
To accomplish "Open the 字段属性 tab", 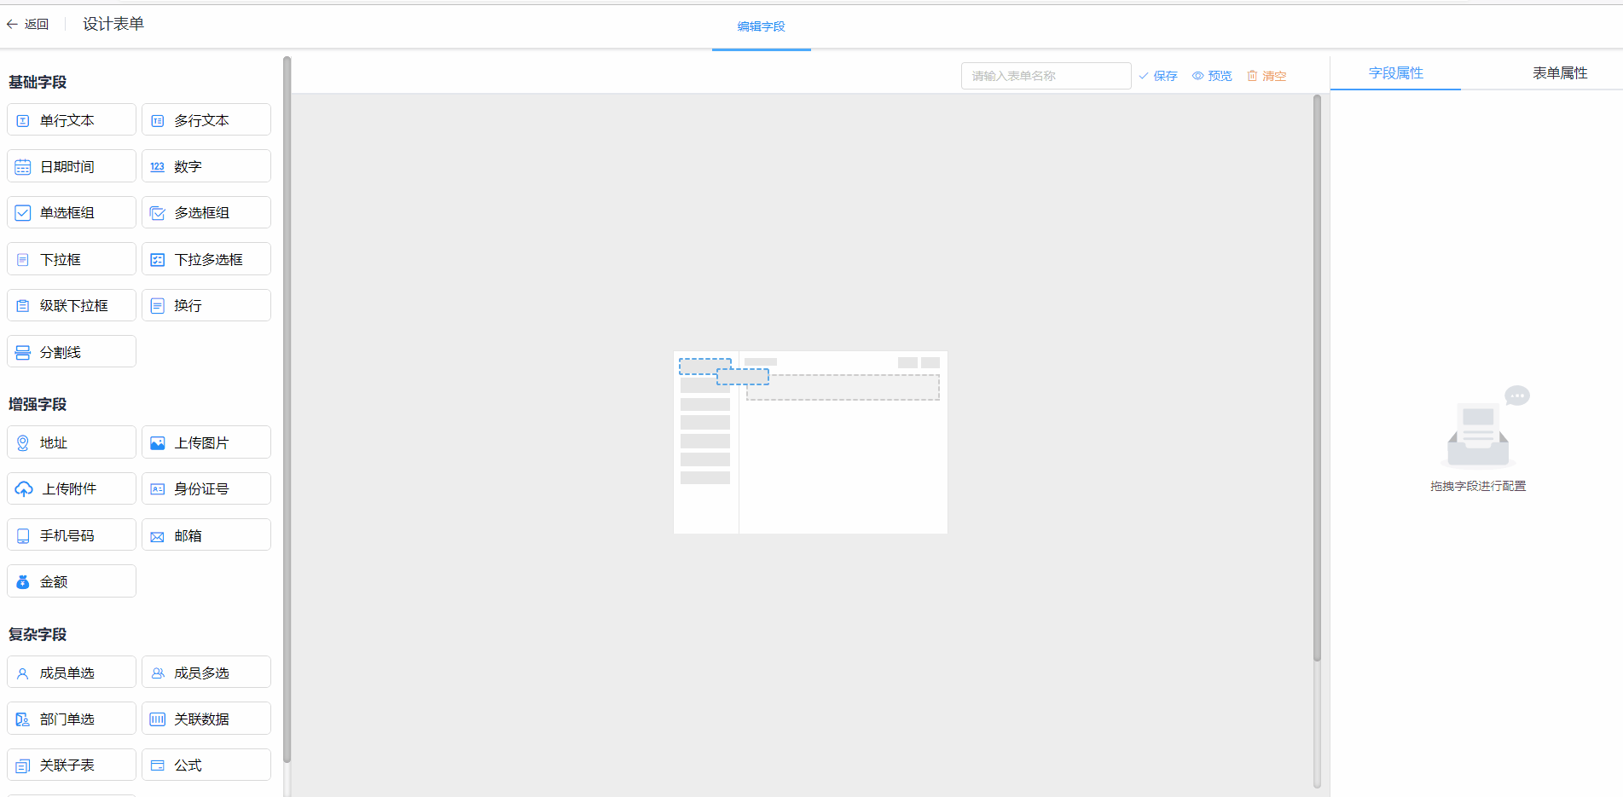I will pyautogui.click(x=1396, y=73).
